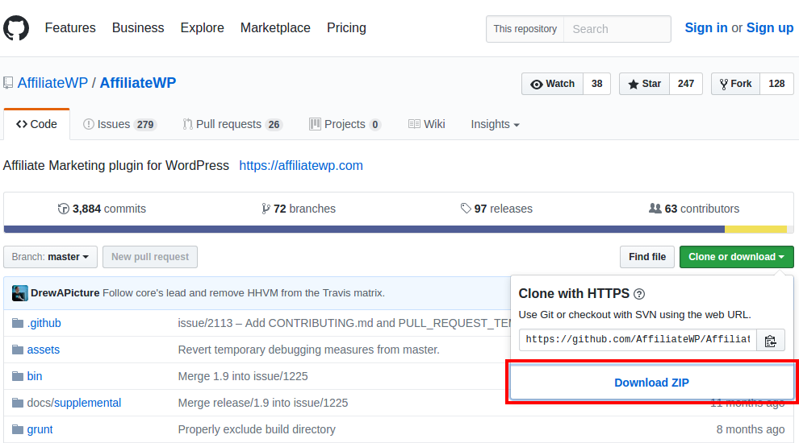799x443 pixels.
Task: Open the grunt folder
Action: point(40,430)
